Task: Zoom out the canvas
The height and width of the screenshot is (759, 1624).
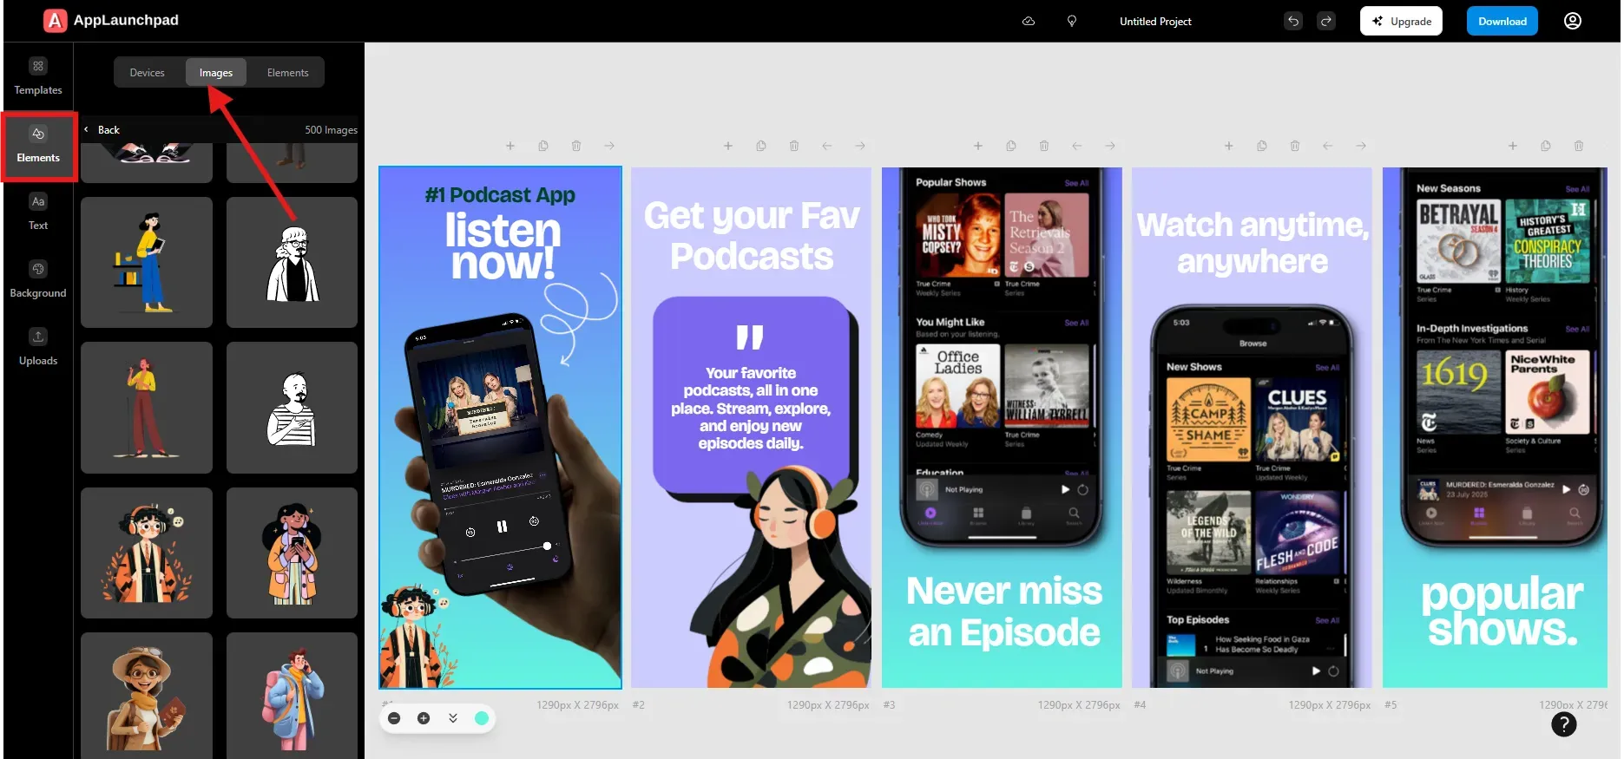Action: pos(394,718)
